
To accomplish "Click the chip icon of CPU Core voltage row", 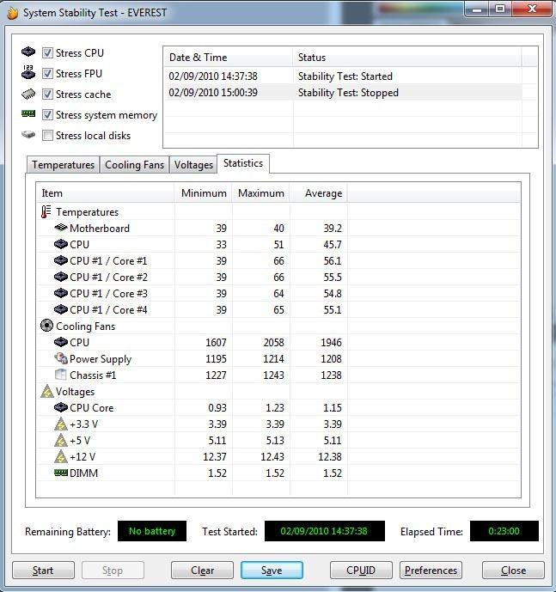I will click(x=61, y=407).
